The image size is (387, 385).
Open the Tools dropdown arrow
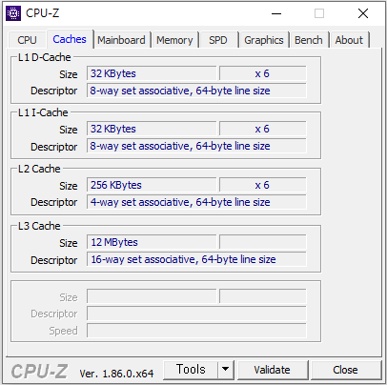[226, 370]
